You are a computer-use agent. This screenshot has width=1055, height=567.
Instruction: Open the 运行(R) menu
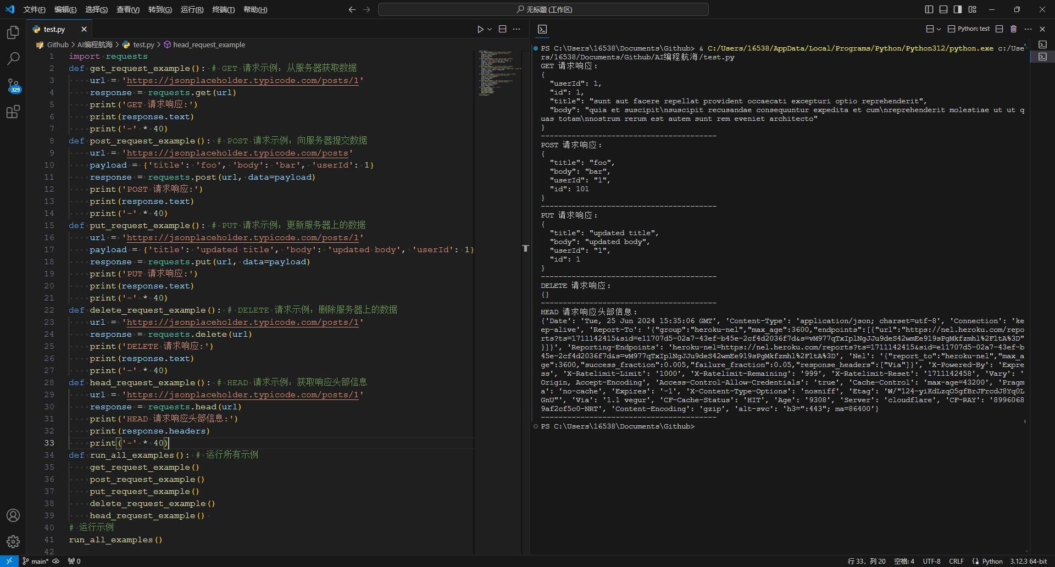(x=192, y=9)
